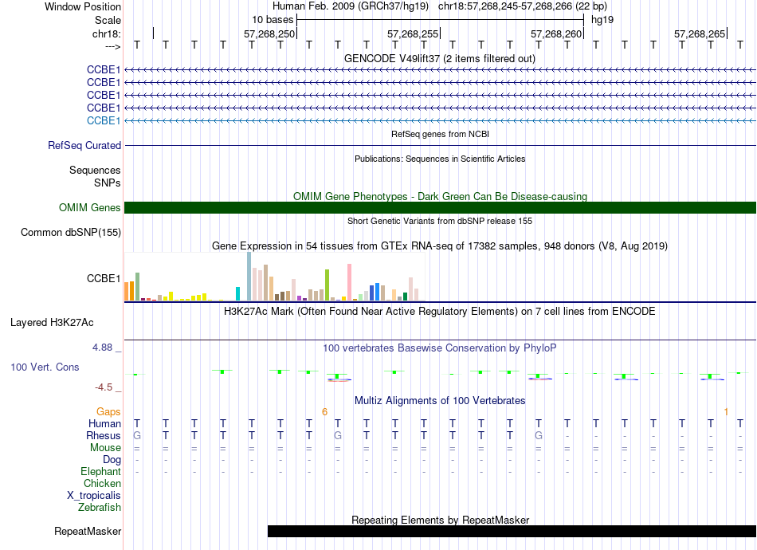Screen dimensions: 757x550
Task: Select the Chicken species row label
Action: pos(102,483)
